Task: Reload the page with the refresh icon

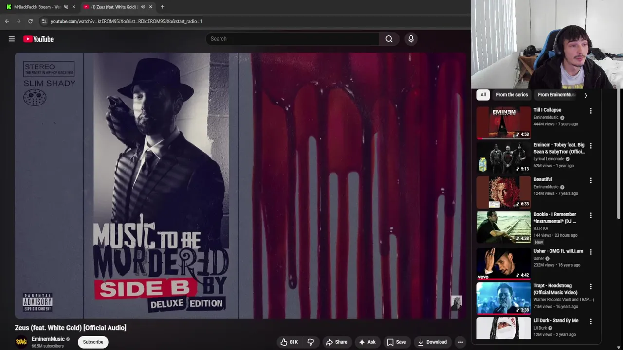Action: click(30, 21)
